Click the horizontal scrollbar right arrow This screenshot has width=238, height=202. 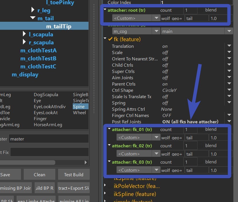pyautogui.click(x=86, y=162)
